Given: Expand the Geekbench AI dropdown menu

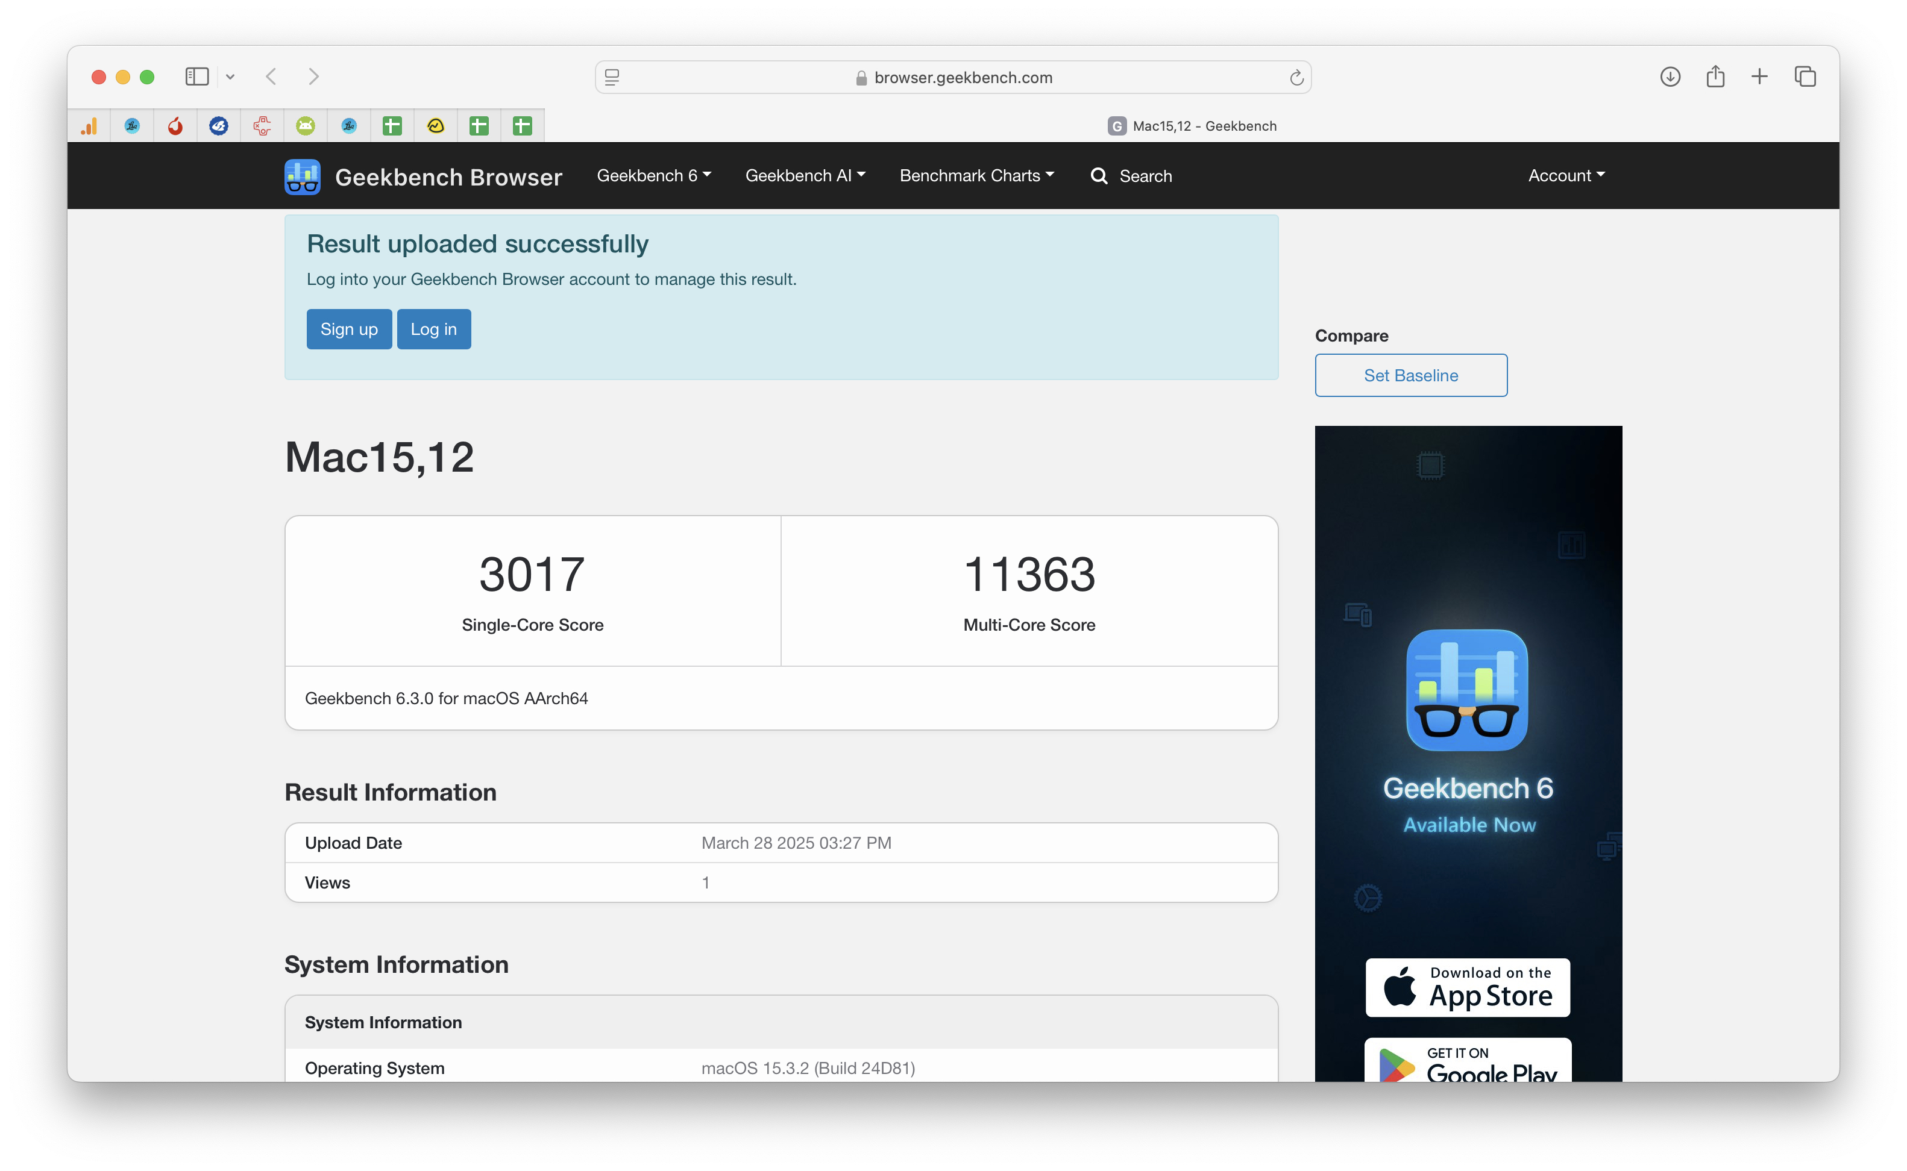Looking at the screenshot, I should 805,176.
